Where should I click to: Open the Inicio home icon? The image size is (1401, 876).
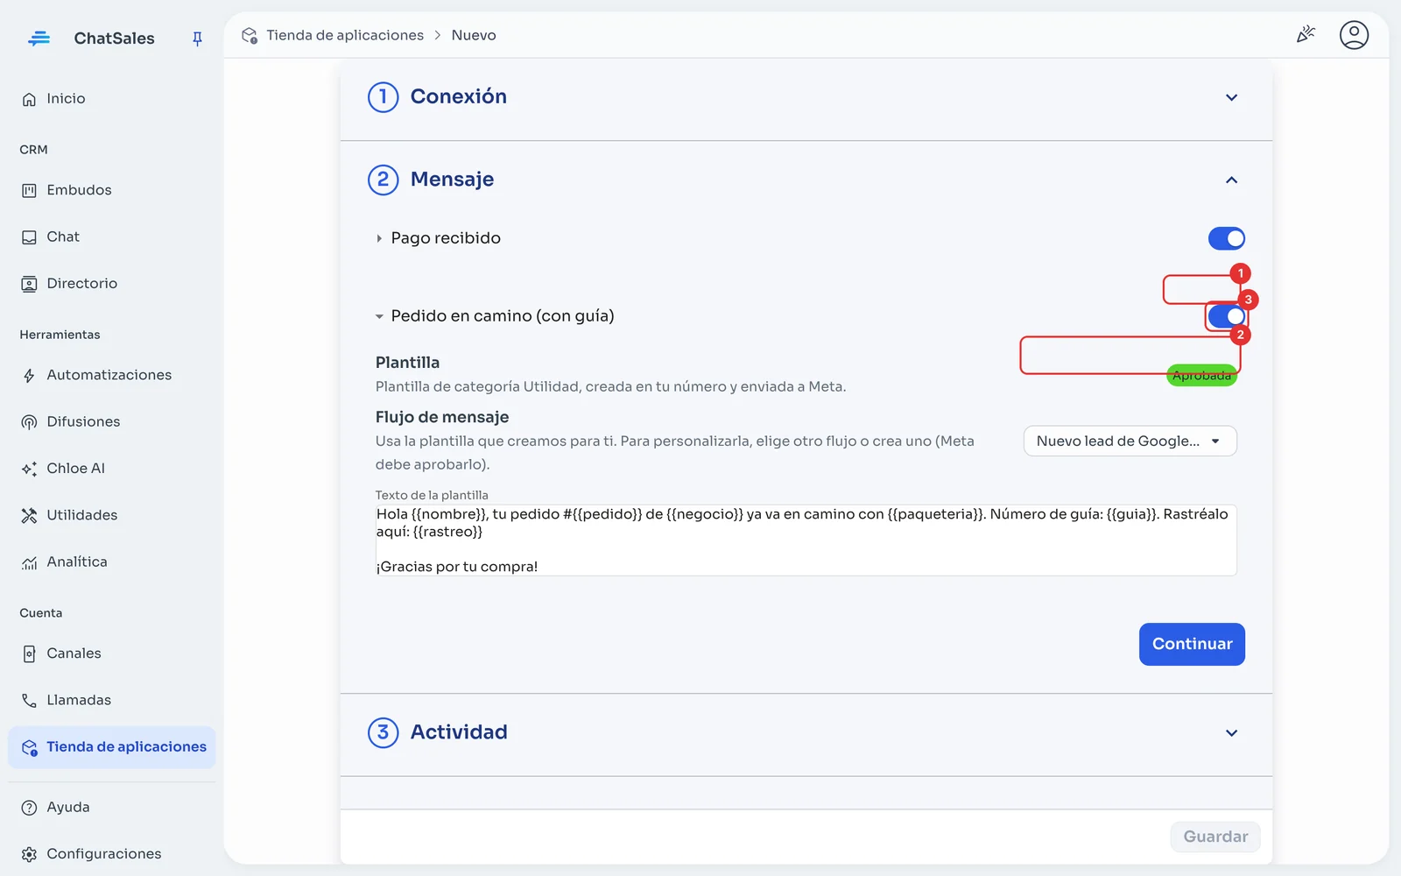[x=29, y=99]
